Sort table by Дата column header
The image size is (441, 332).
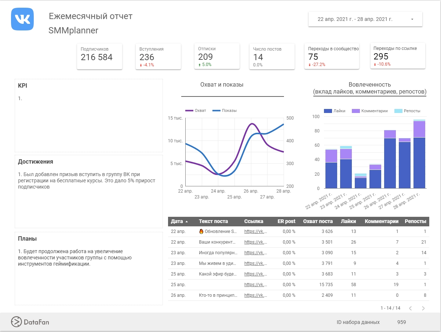pos(177,221)
